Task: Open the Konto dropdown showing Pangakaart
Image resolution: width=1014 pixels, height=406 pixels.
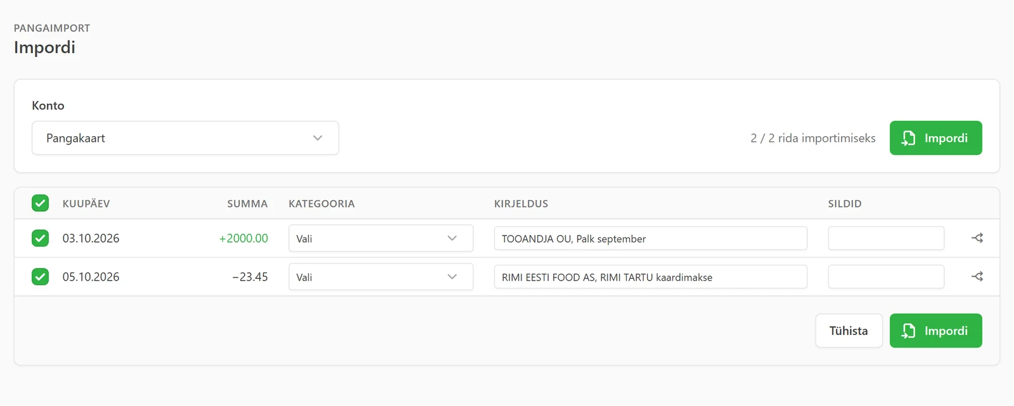Action: 185,138
